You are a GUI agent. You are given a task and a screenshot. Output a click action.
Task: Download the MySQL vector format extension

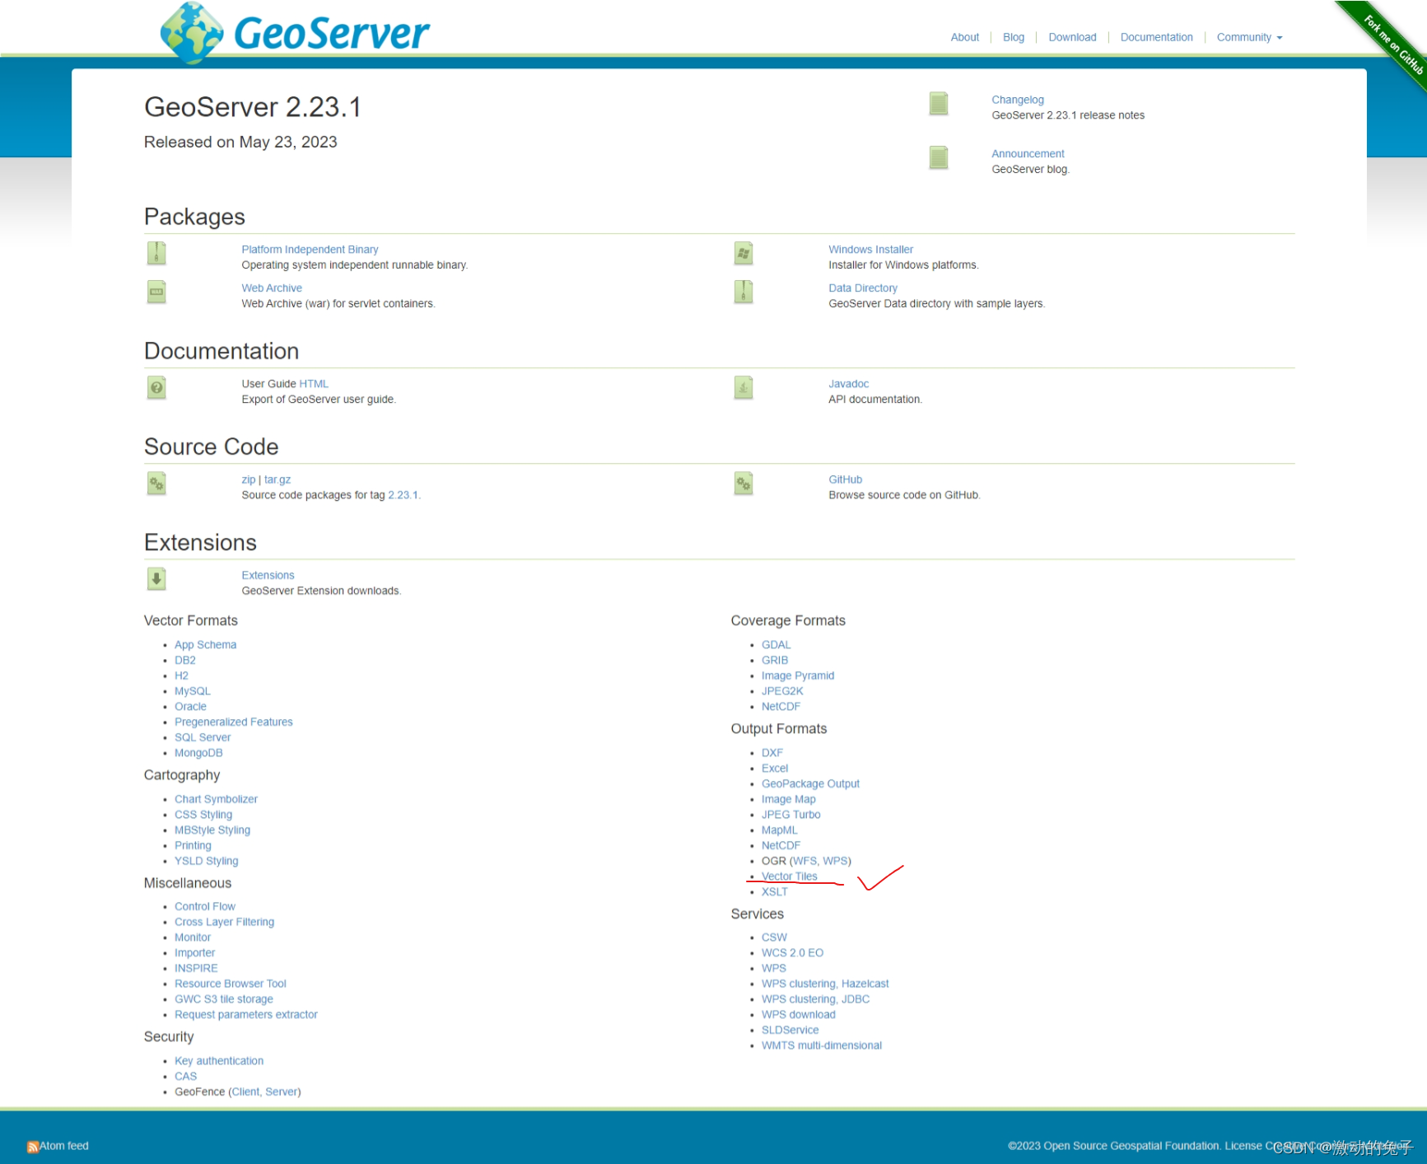click(x=192, y=691)
